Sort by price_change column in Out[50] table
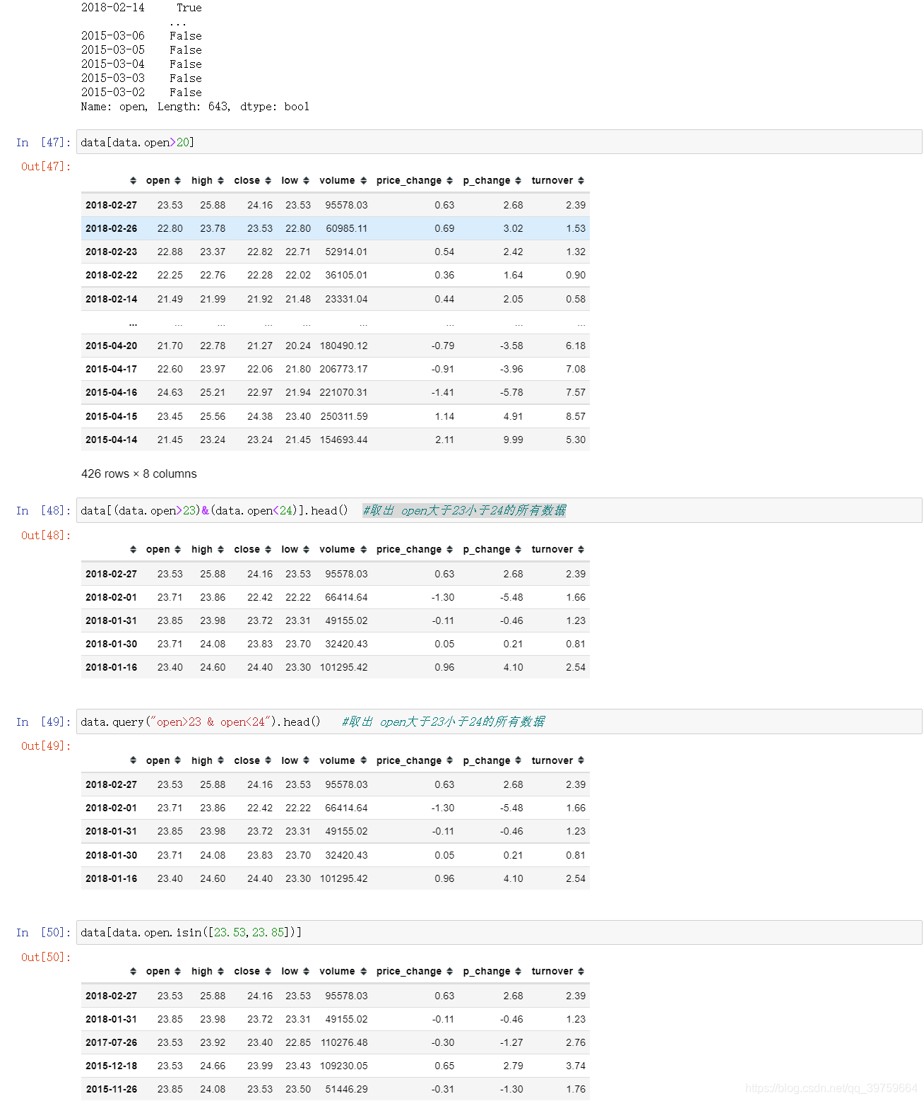This screenshot has width=924, height=1101. pos(449,972)
